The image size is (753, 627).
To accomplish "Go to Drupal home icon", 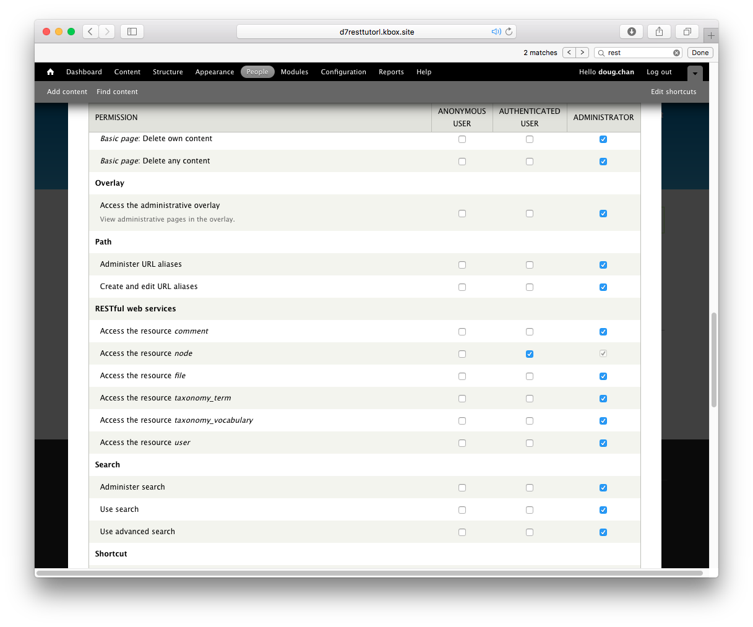I will coord(51,72).
